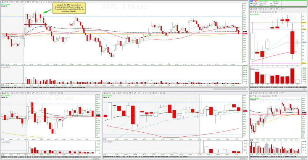Switch 1 Minute chart to 5 minute timeframe
This screenshot has height=160, width=308.
click(x=47, y=2)
